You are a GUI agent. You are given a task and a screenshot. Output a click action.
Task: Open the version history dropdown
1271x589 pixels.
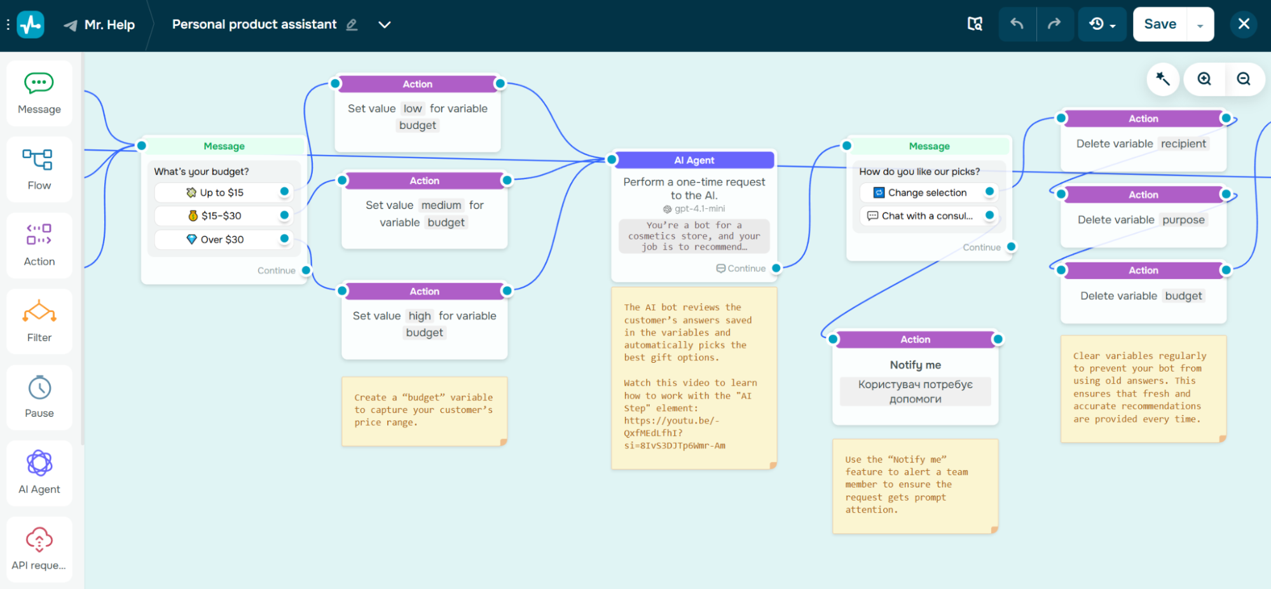pos(1102,24)
